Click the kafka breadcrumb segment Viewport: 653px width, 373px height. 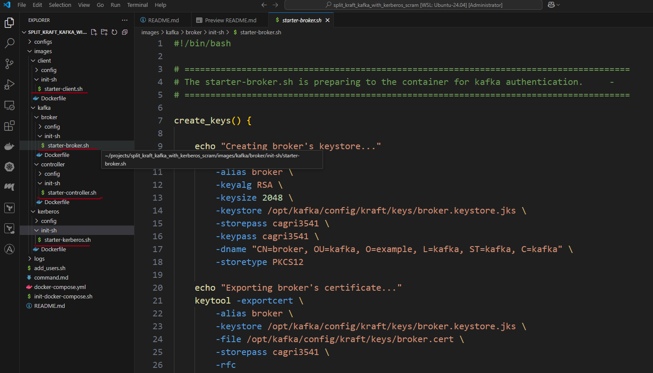[x=172, y=32]
